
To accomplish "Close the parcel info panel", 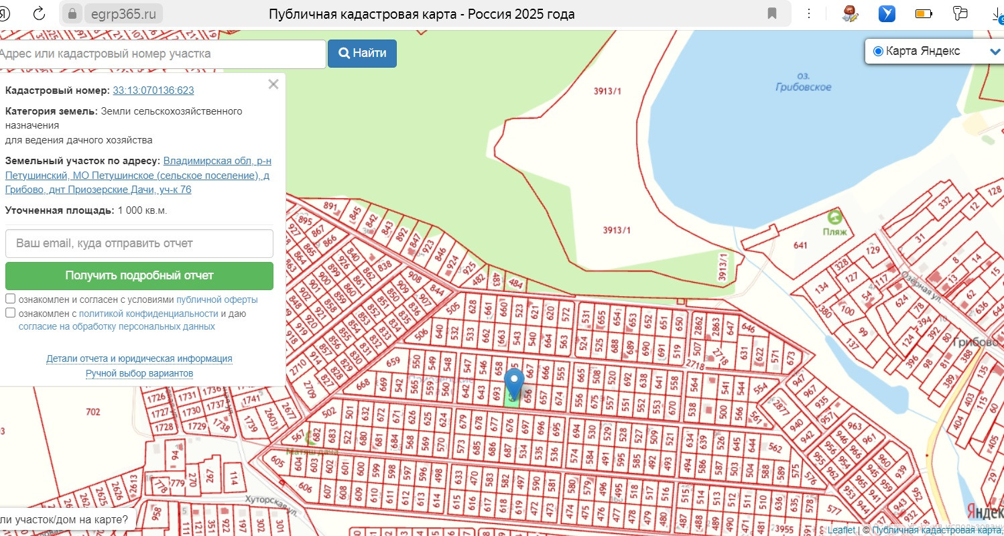I will click(x=273, y=84).
